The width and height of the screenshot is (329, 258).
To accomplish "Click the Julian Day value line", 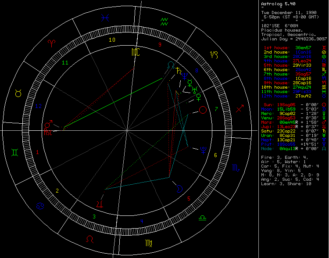I will pos(294,39).
